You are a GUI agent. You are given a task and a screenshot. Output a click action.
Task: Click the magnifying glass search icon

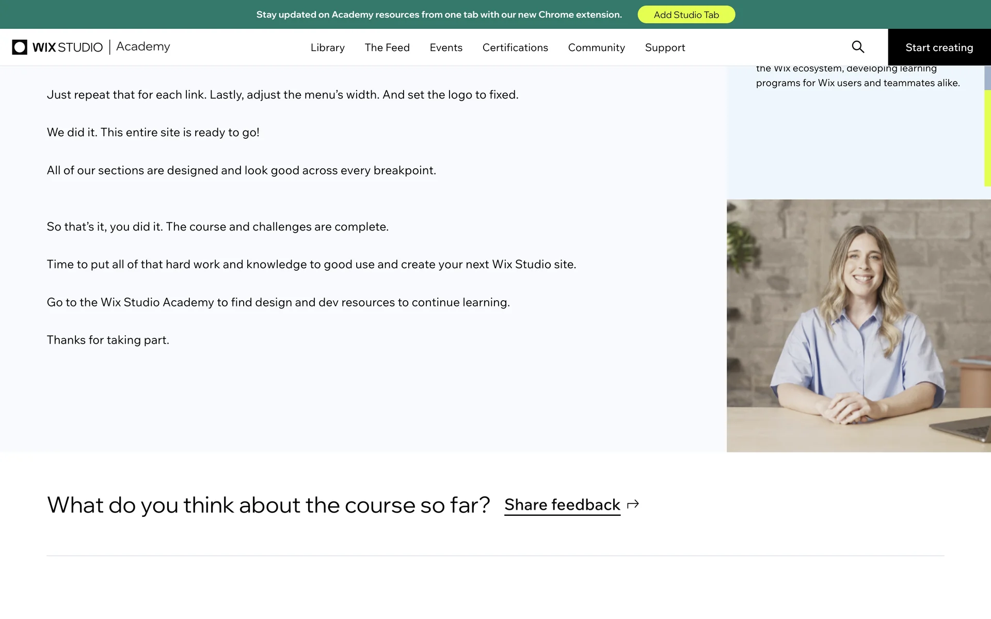click(858, 47)
